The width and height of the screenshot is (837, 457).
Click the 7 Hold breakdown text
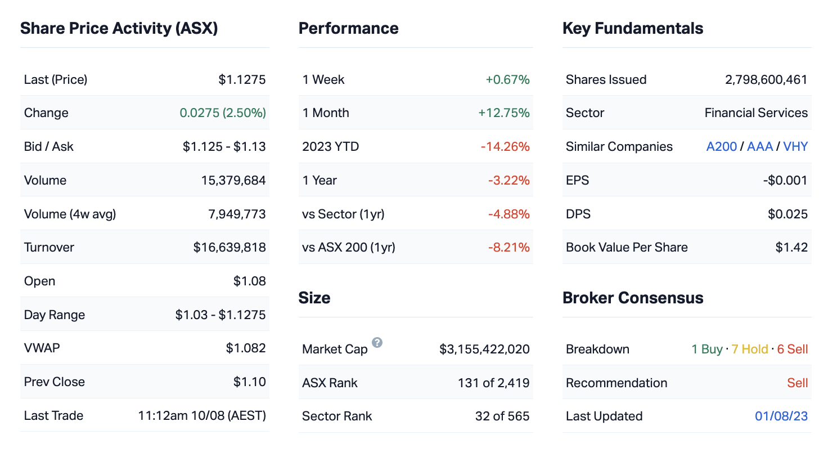[x=750, y=350]
